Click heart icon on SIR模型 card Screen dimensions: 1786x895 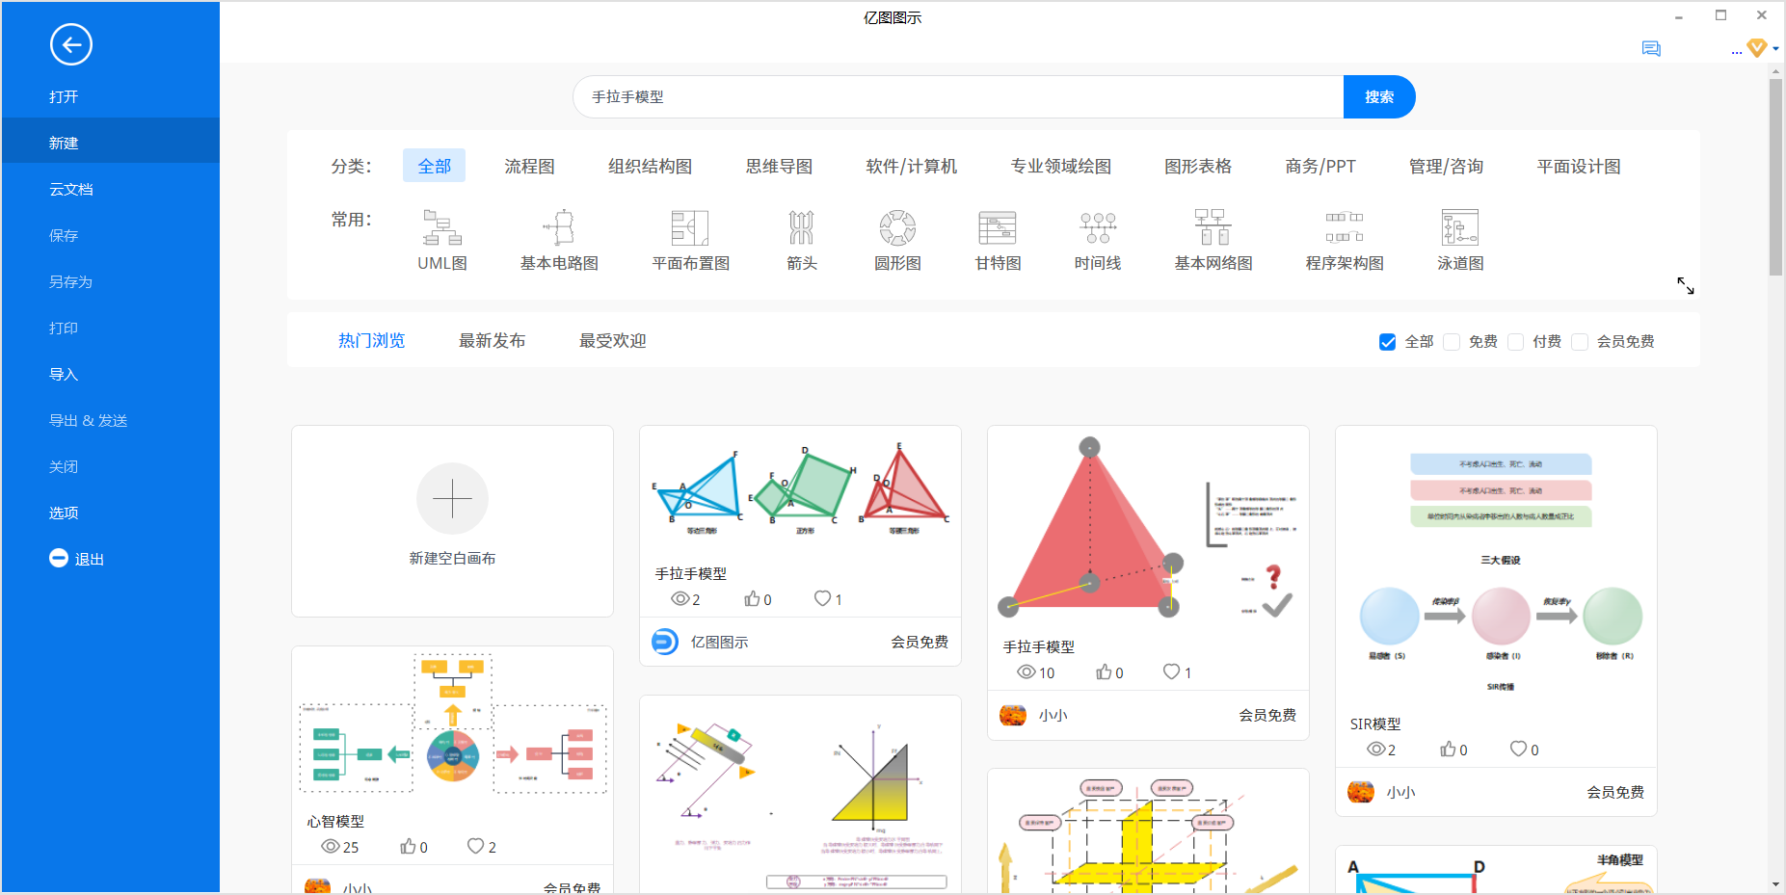[x=1518, y=749]
